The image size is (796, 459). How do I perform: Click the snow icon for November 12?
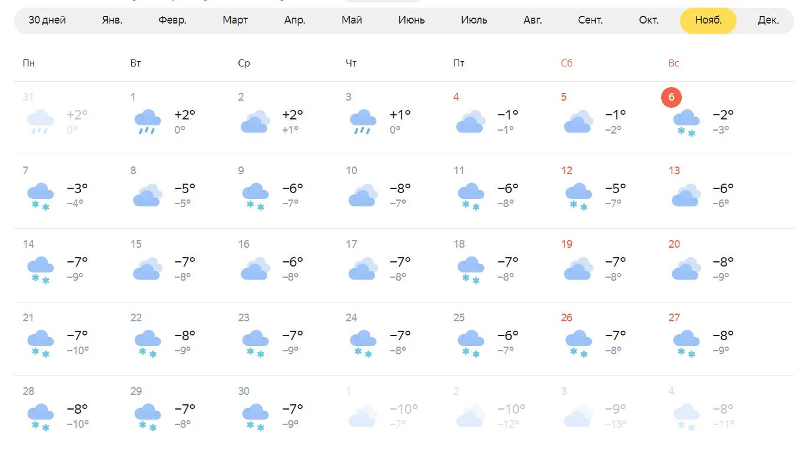point(578,196)
